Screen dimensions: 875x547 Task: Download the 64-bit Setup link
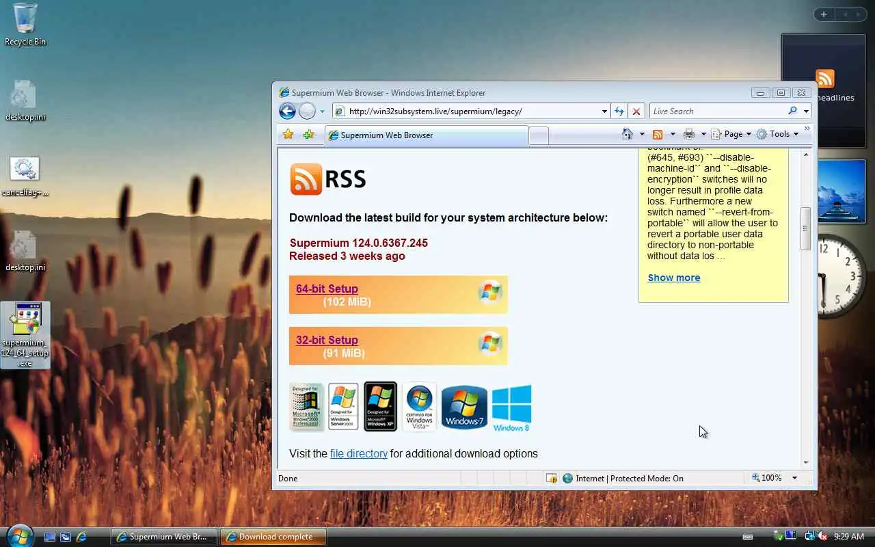coord(327,289)
